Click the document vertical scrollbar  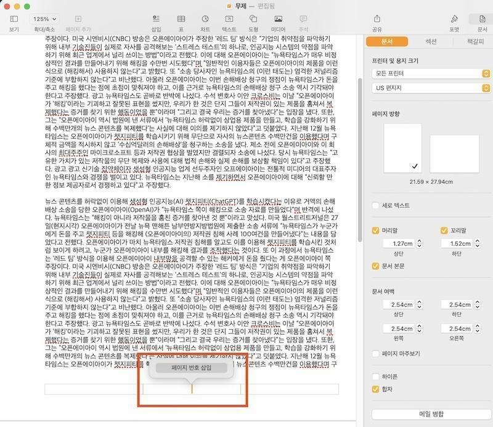[x=360, y=160]
